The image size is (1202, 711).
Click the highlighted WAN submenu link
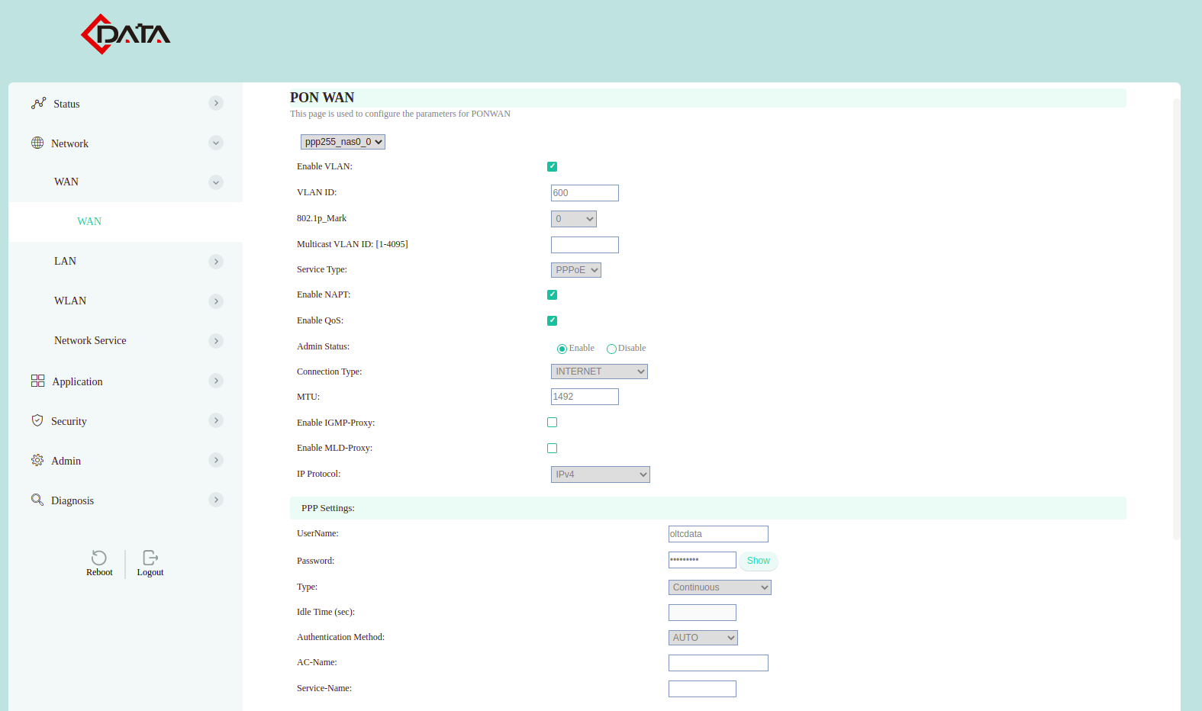(x=89, y=221)
